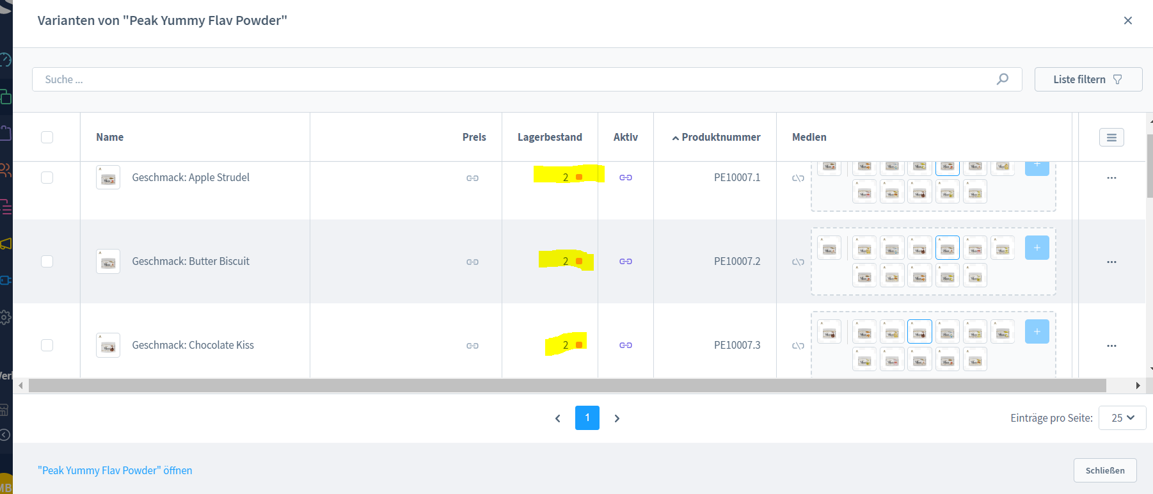Close the variants modal with X
Image resolution: width=1153 pixels, height=494 pixels.
(x=1128, y=20)
